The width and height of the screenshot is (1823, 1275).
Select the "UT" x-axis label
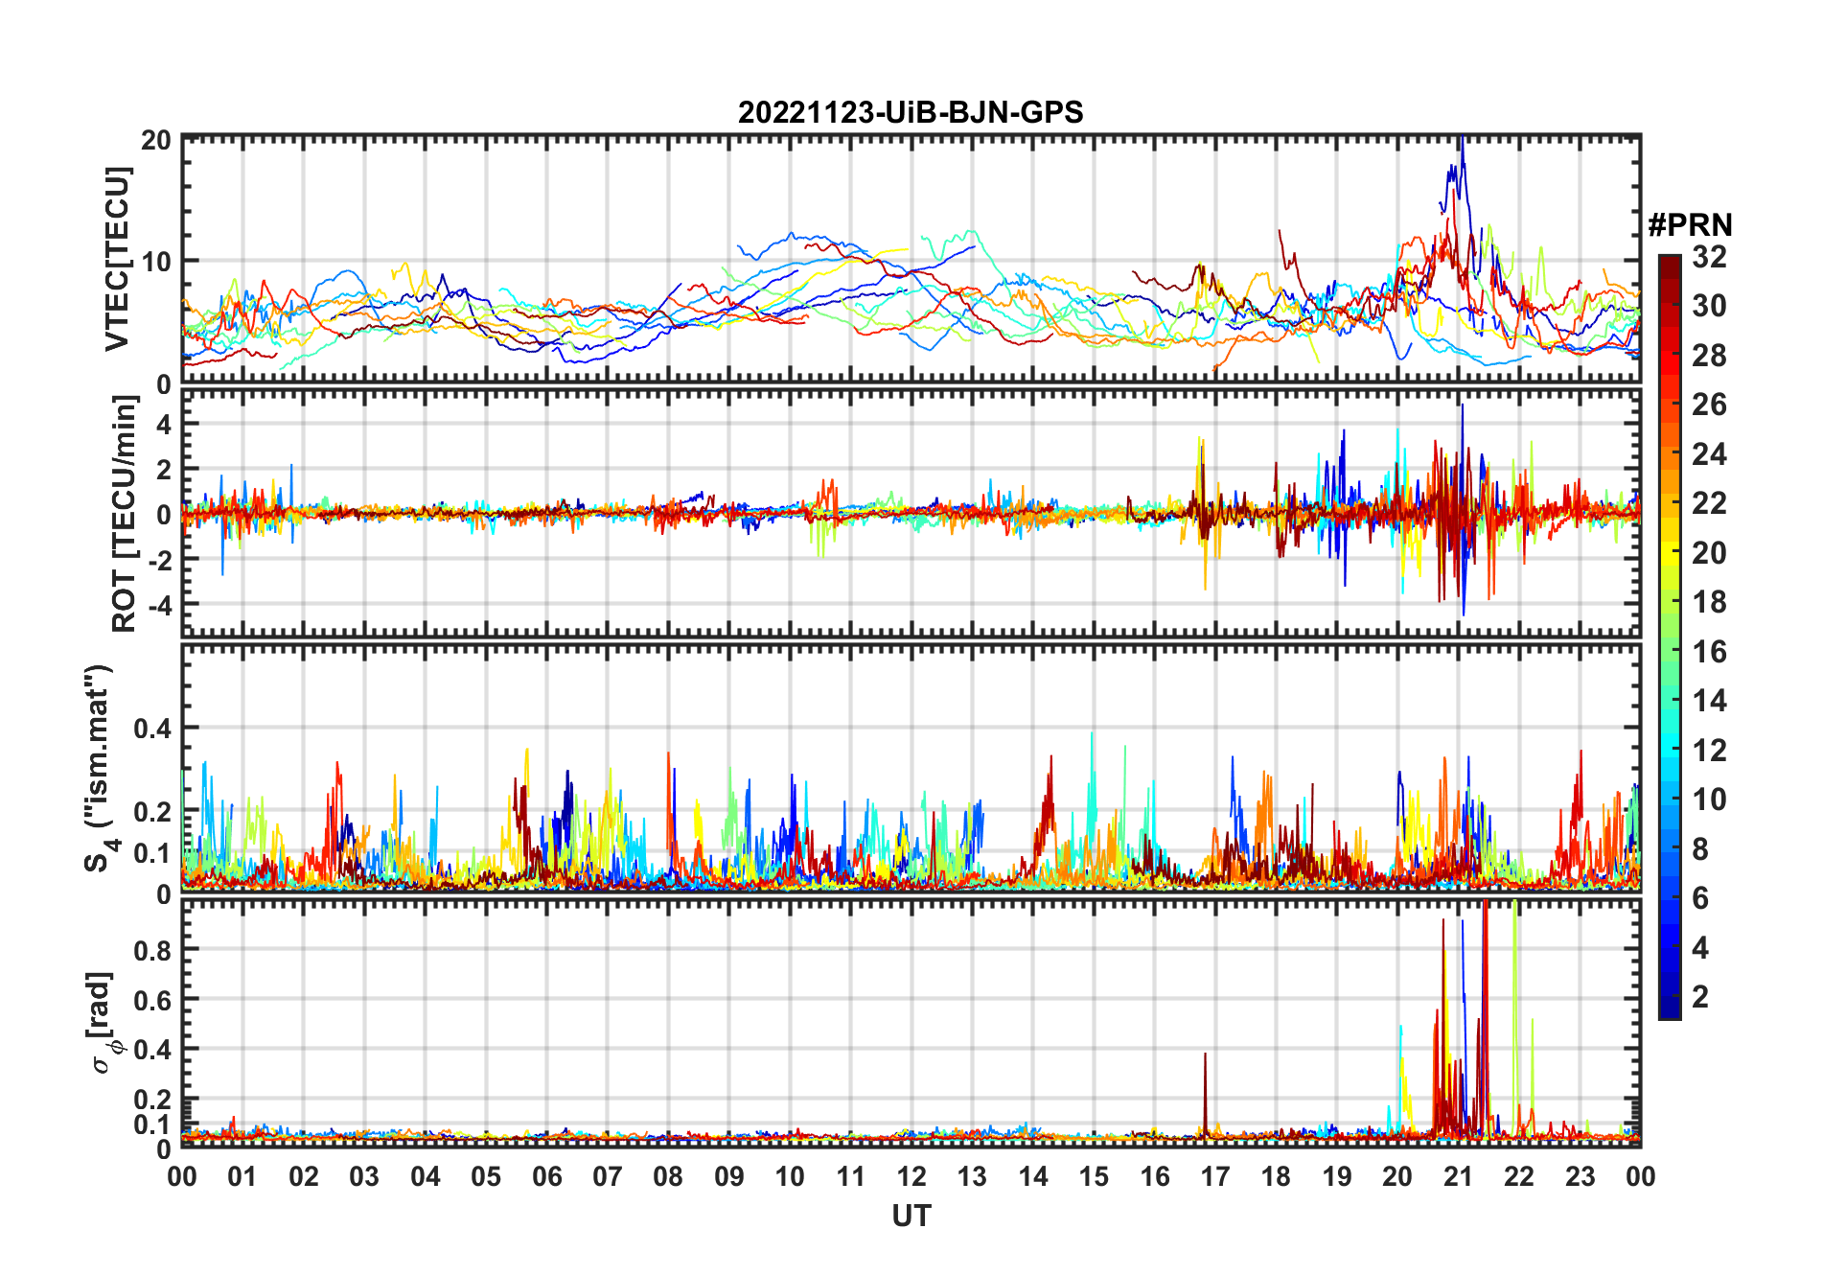(x=911, y=1216)
